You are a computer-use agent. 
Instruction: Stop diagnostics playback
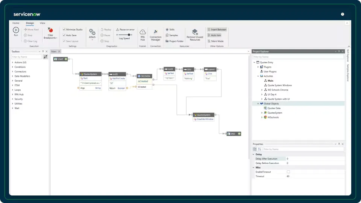click(105, 41)
